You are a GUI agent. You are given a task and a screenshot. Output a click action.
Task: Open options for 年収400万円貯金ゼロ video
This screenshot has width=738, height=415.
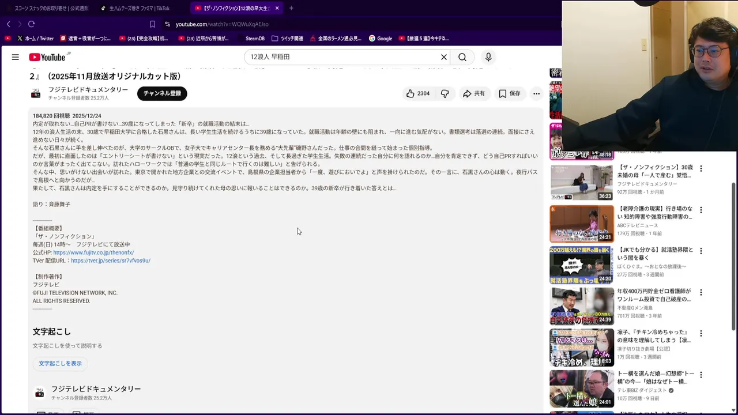click(x=701, y=292)
